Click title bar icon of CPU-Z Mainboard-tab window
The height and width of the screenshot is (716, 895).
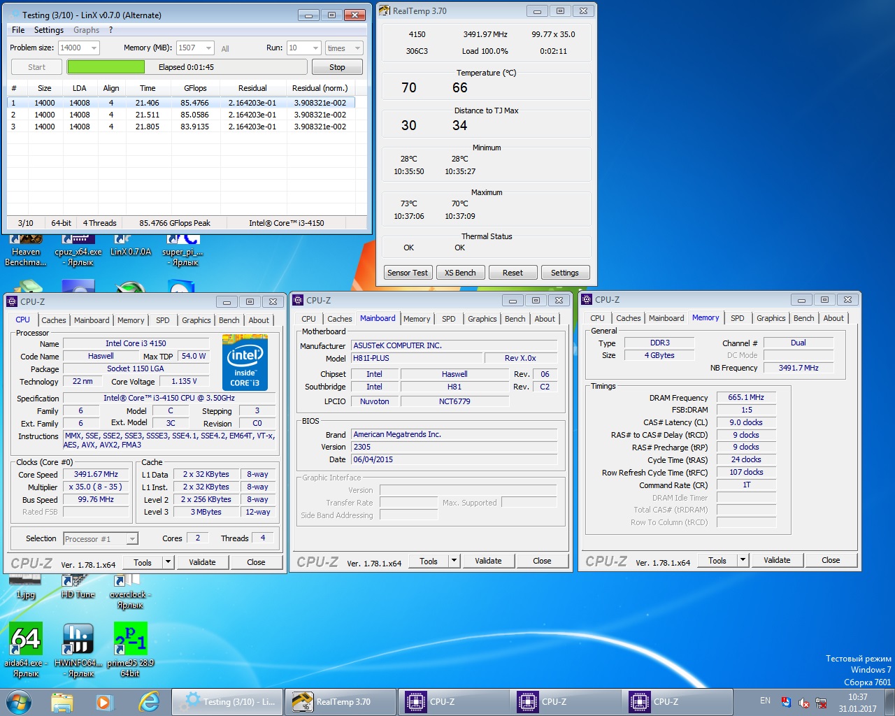[x=299, y=300]
